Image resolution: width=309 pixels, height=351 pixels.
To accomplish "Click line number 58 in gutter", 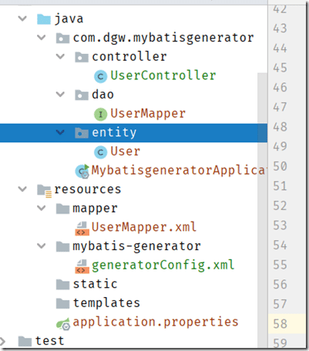I will click(x=280, y=324).
